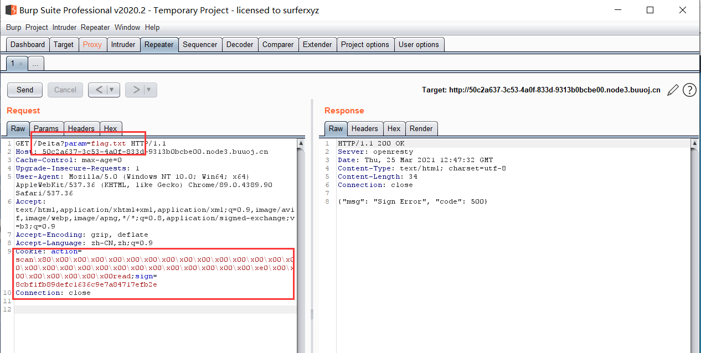Open the Intruder menu
The width and height of the screenshot is (701, 353).
tap(65, 27)
